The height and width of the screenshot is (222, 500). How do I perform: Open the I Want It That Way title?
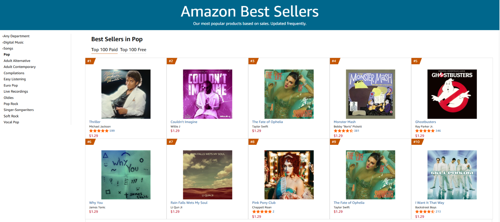click(x=429, y=203)
